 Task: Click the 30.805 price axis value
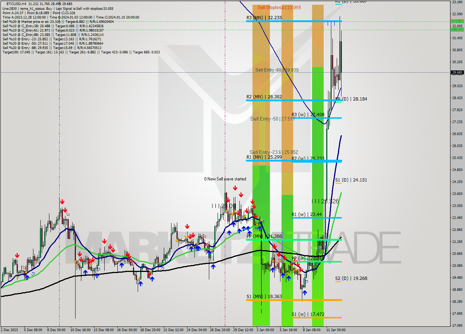(x=457, y=50)
